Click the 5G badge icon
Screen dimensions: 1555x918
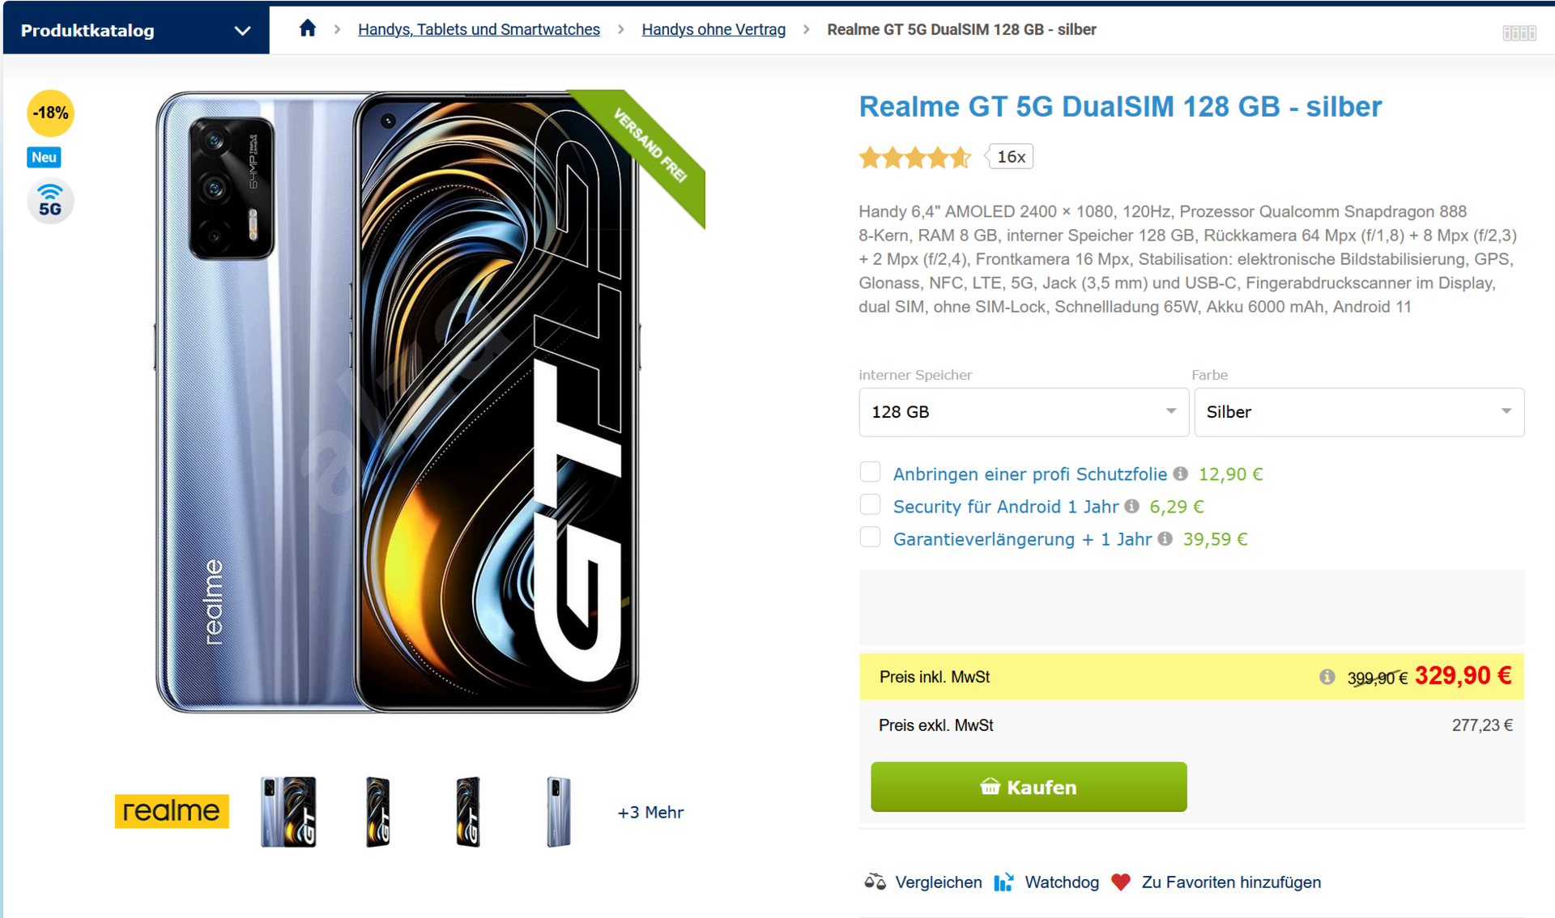[50, 201]
